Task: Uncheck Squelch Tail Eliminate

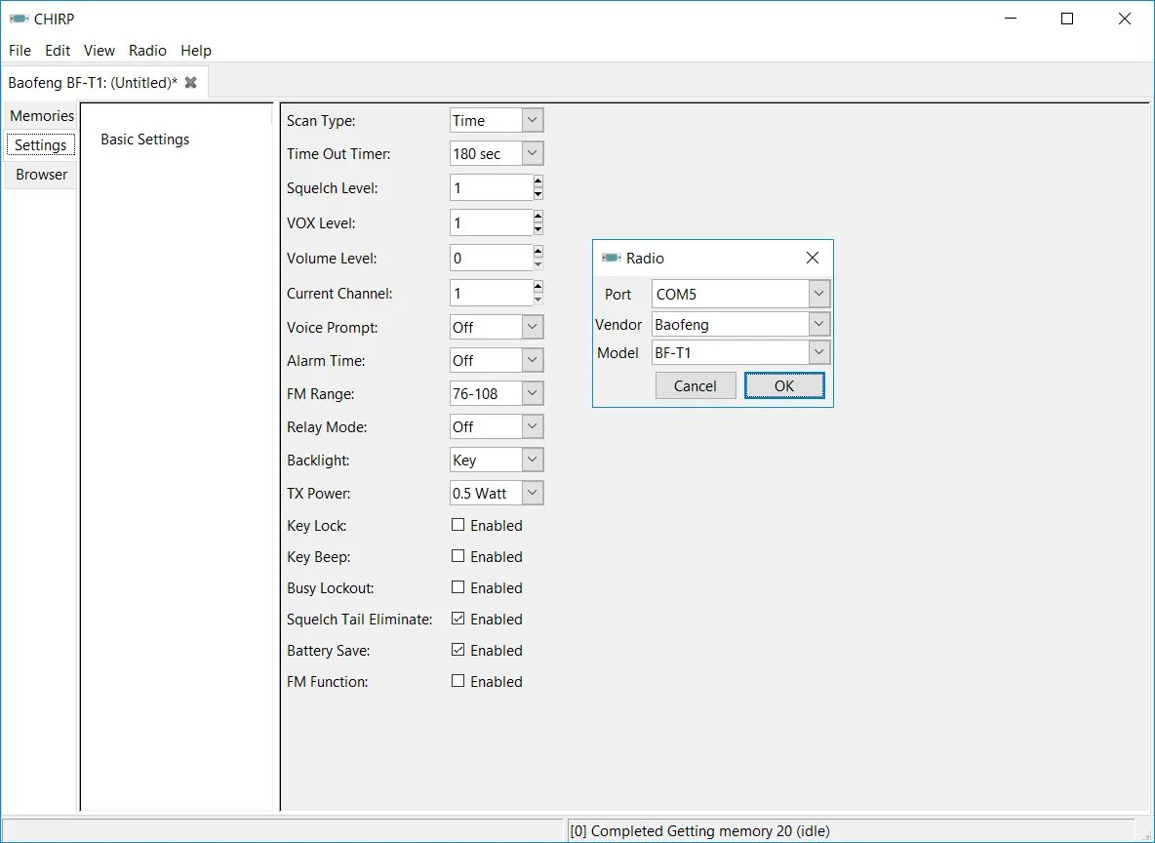Action: 458,619
